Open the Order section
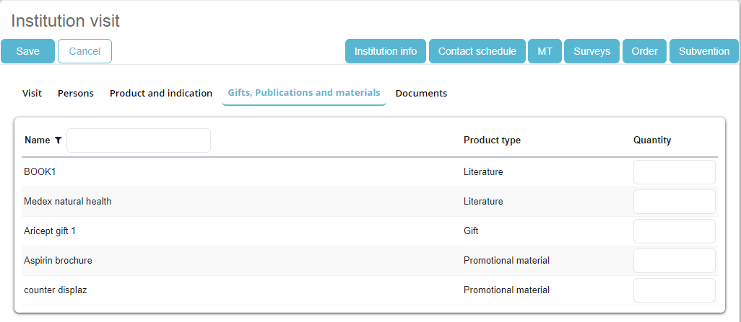Image resolution: width=741 pixels, height=322 pixels. [x=644, y=51]
